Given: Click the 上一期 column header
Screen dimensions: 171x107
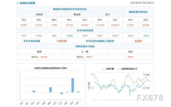Looking at the screenshot, I should pyautogui.click(x=85, y=52).
